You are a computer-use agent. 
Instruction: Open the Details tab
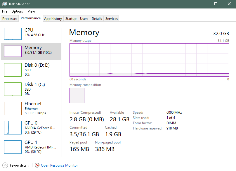click(x=97, y=19)
